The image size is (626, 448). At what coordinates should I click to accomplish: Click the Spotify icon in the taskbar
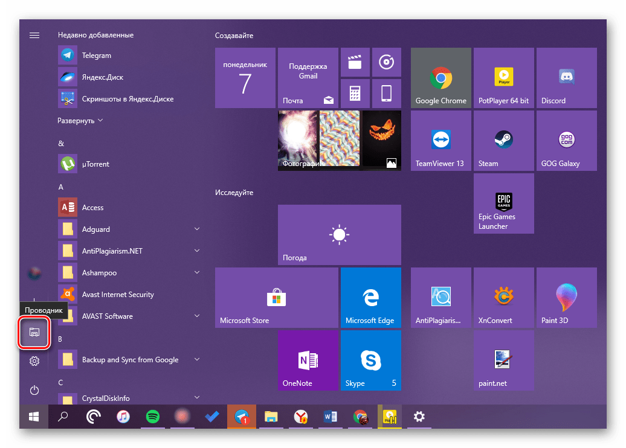153,417
